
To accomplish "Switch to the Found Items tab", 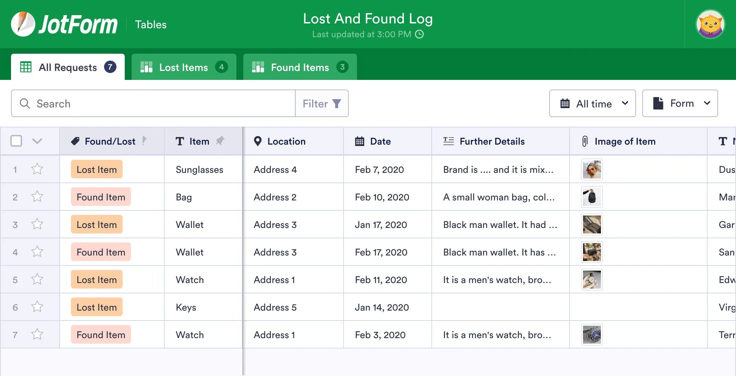I will [300, 67].
